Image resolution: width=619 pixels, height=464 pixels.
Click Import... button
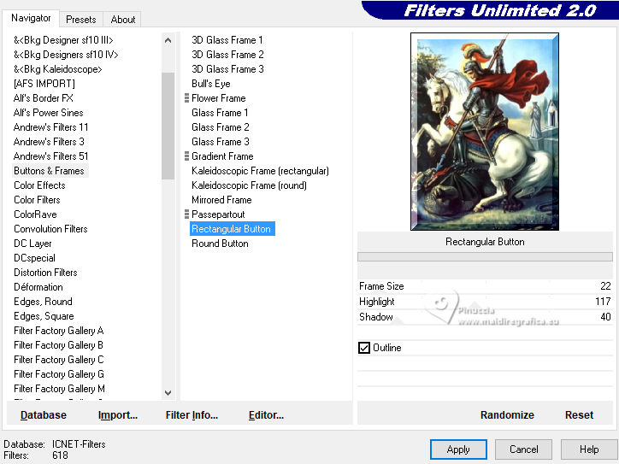point(118,415)
